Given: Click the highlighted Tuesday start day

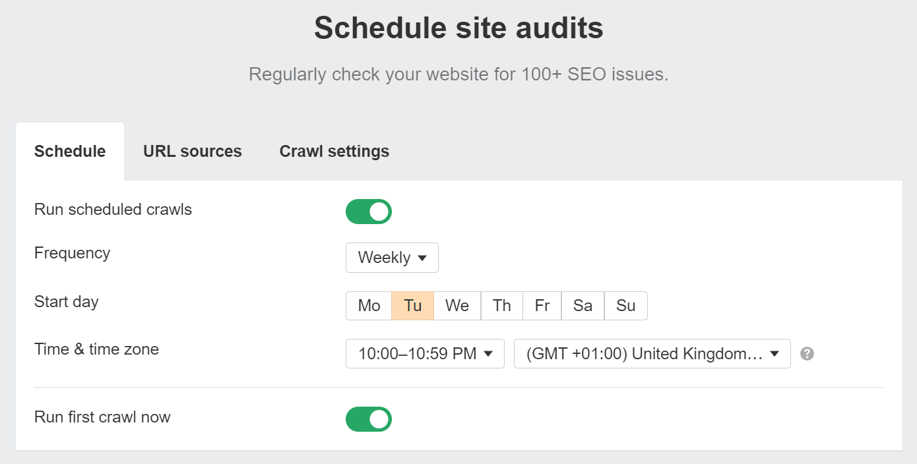Looking at the screenshot, I should pyautogui.click(x=412, y=305).
